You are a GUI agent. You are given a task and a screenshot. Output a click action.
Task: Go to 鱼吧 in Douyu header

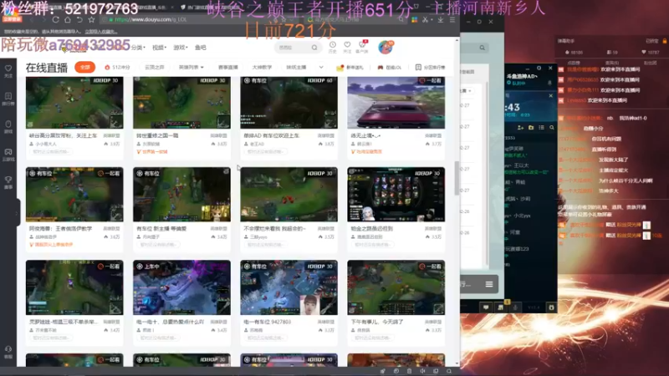pyautogui.click(x=201, y=48)
